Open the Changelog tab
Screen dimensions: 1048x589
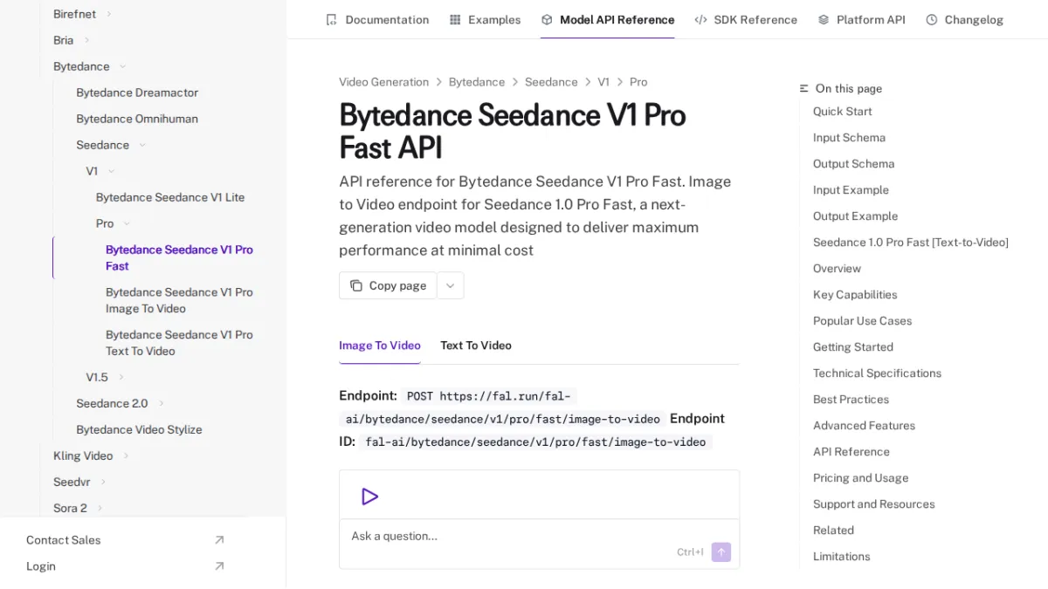point(964,19)
